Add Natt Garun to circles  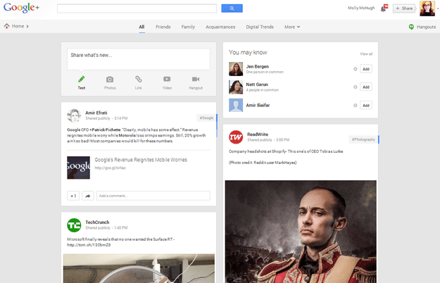366,87
